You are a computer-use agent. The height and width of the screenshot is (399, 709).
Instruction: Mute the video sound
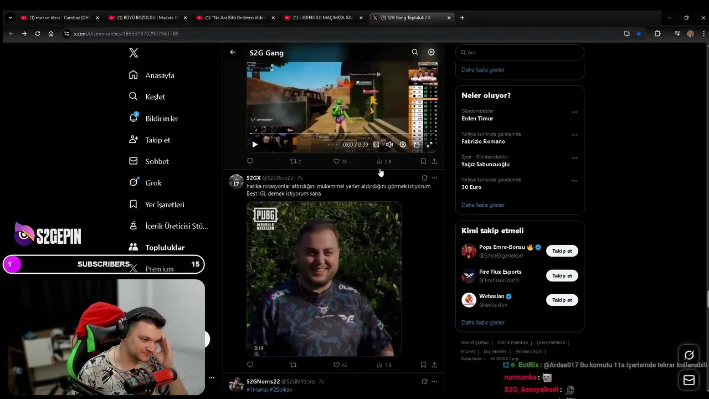pos(389,145)
